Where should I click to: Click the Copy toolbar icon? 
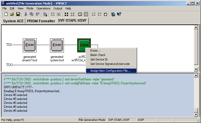tap(32, 14)
